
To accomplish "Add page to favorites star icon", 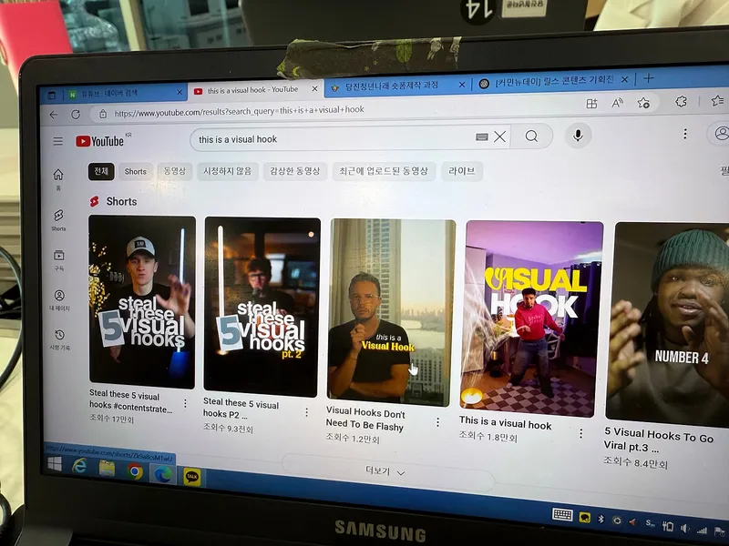I will (x=643, y=103).
